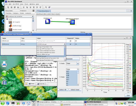Image resolution: width=136 pixels, height=106 pixels.
Task: Select the 2D Grapher analyzer icon
Action: (x=10, y=22)
